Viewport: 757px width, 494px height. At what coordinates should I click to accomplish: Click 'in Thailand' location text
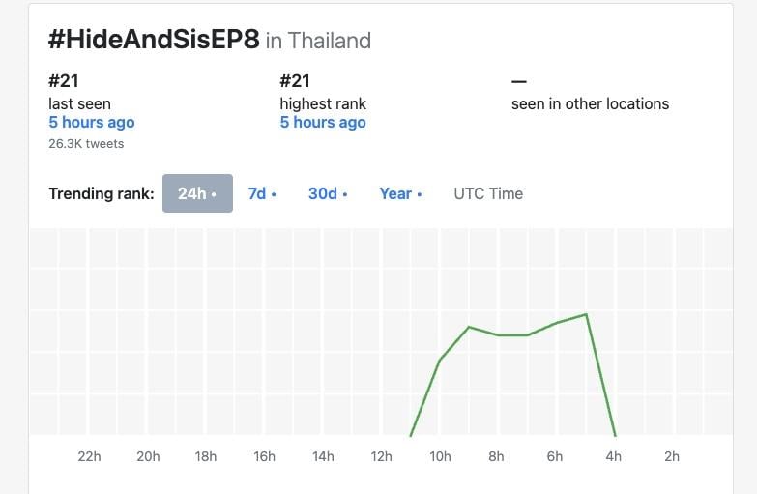click(x=318, y=41)
